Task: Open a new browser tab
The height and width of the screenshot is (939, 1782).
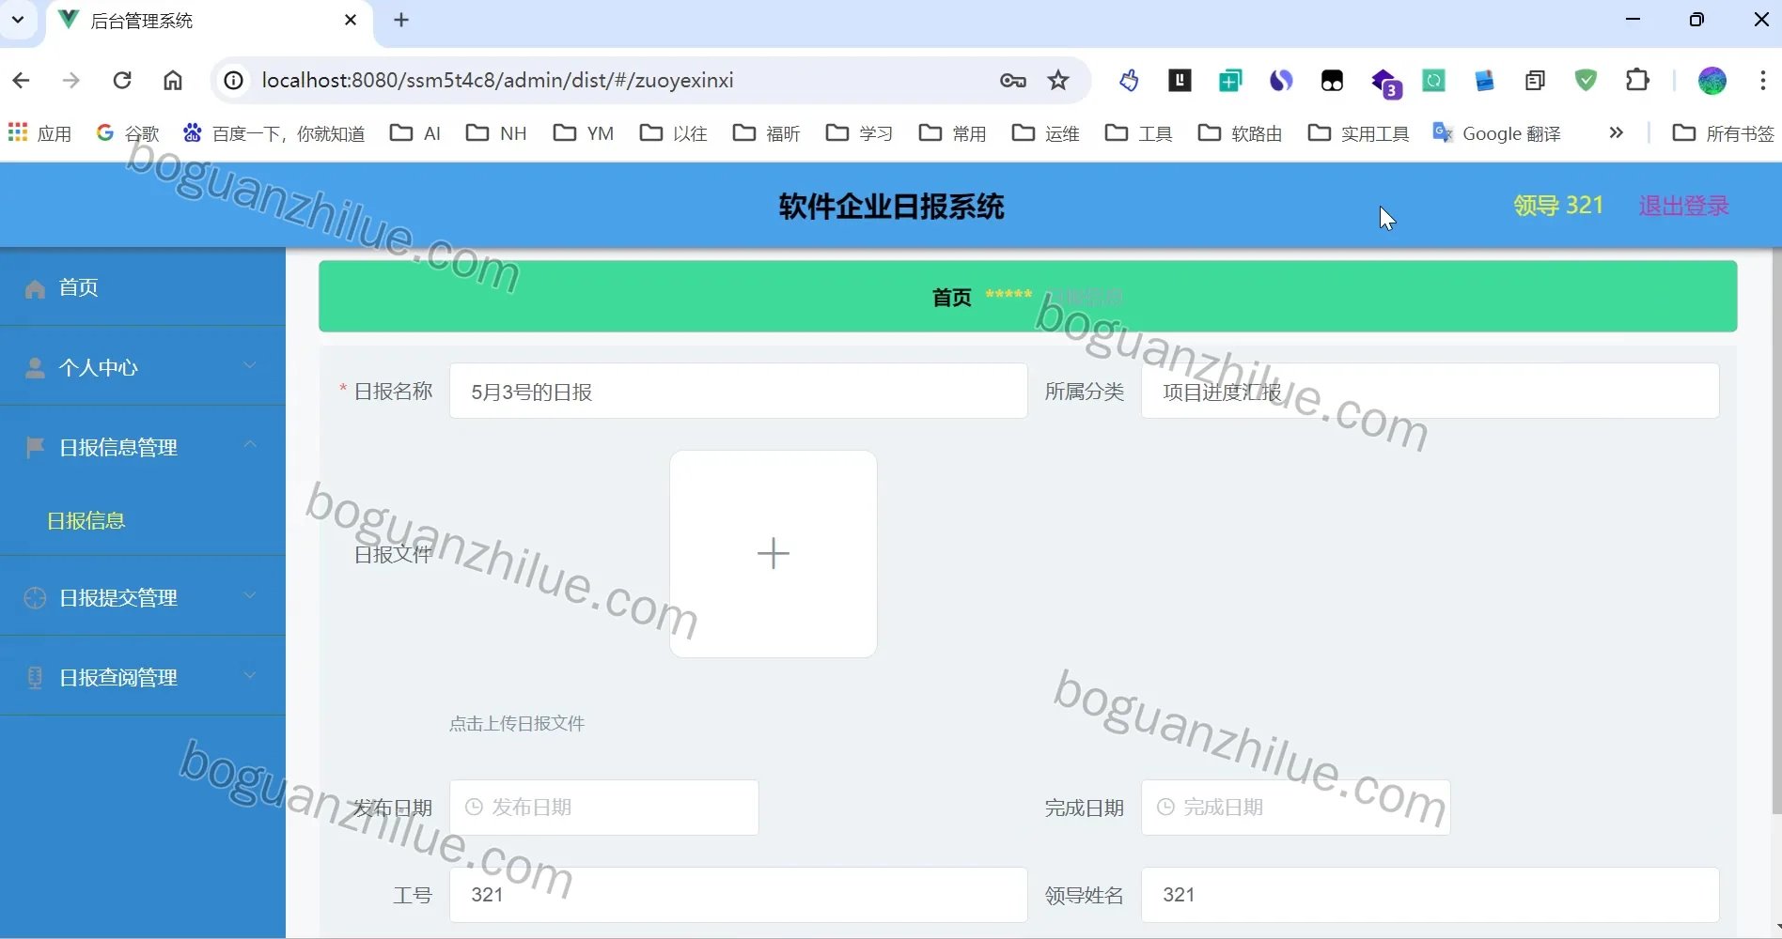Action: pos(401,21)
